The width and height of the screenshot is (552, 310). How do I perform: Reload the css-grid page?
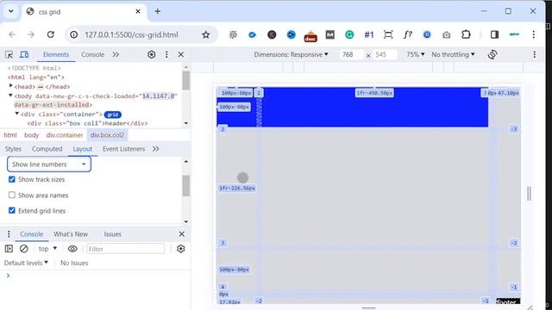51,34
